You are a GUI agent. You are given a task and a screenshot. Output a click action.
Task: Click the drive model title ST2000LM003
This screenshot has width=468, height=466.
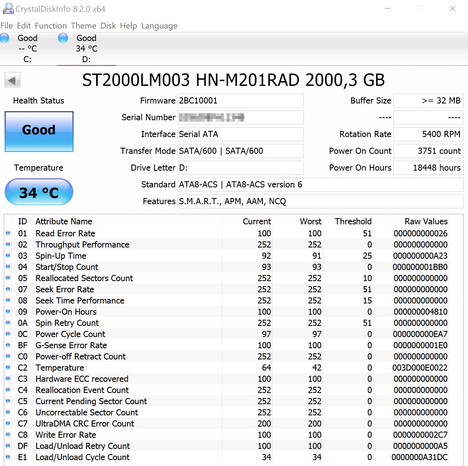point(233,80)
